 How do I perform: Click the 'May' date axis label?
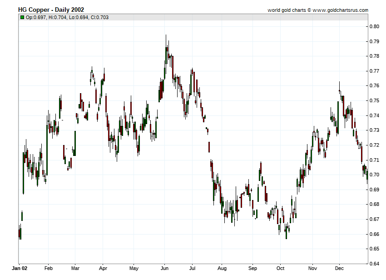click(134, 269)
